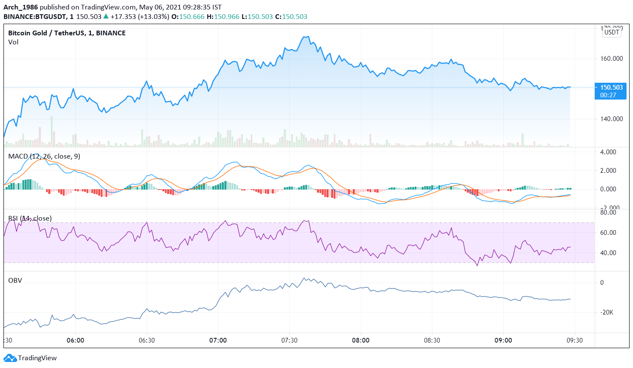Click the OBV axis value -20K
The image size is (633, 368).
click(607, 312)
